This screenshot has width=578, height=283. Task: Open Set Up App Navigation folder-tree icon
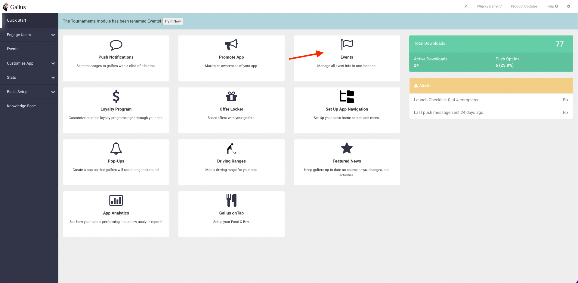(347, 97)
